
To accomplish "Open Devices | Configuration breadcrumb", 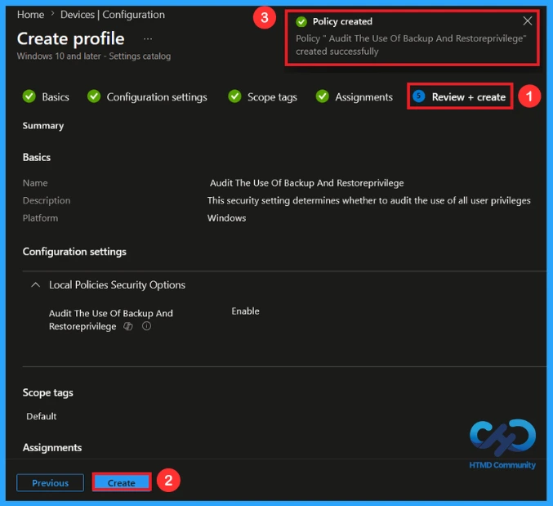I will 113,15.
